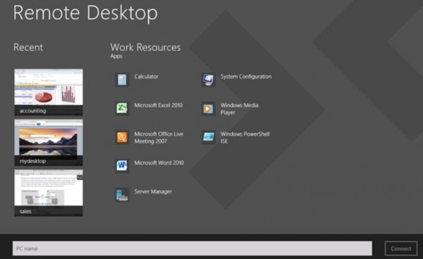Open the sales recent connection thumbnail
This screenshot has width=423, height=259.
[x=49, y=193]
